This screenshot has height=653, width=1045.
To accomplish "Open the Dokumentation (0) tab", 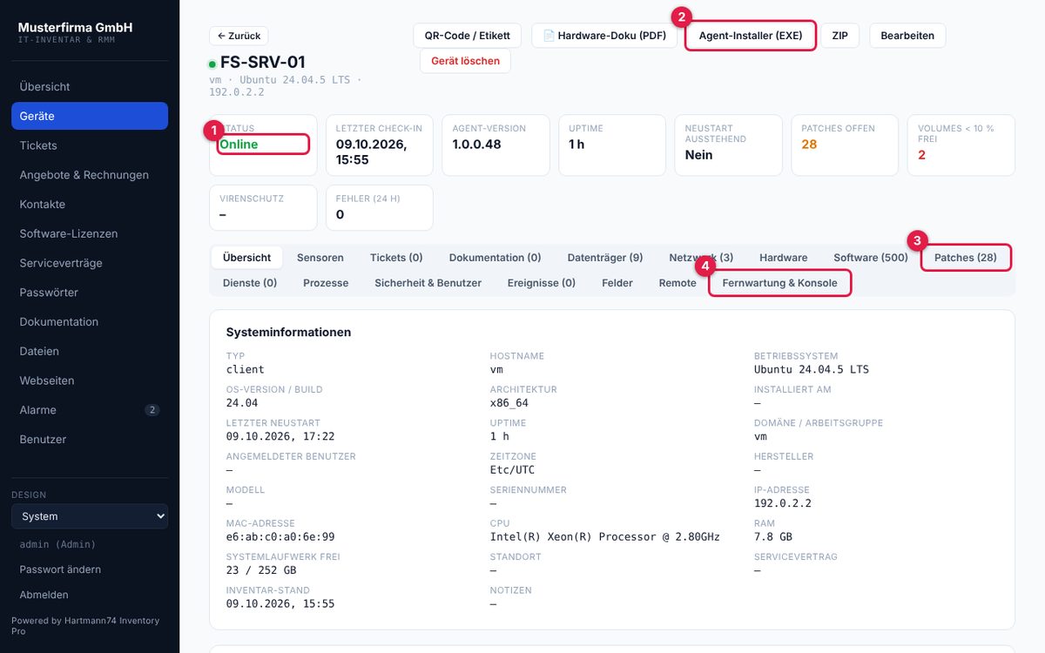I will coord(495,258).
